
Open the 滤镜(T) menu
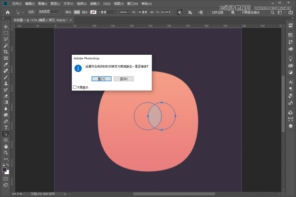(x=95, y=3)
